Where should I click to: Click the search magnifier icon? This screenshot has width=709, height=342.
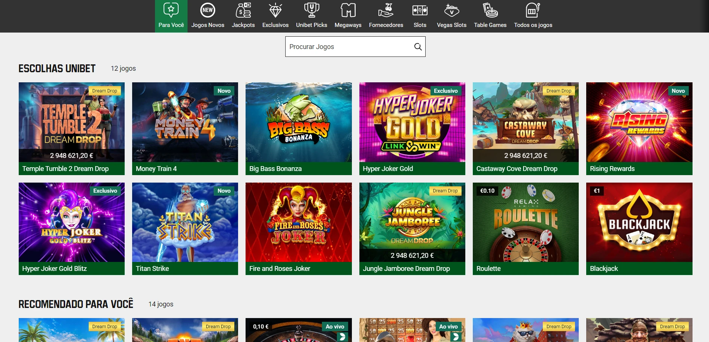pos(418,47)
